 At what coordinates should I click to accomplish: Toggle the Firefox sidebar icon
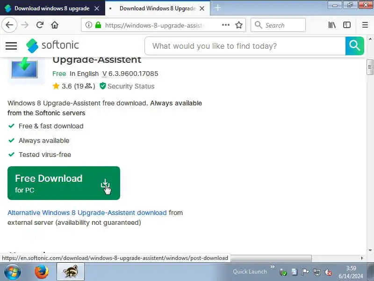tap(347, 25)
